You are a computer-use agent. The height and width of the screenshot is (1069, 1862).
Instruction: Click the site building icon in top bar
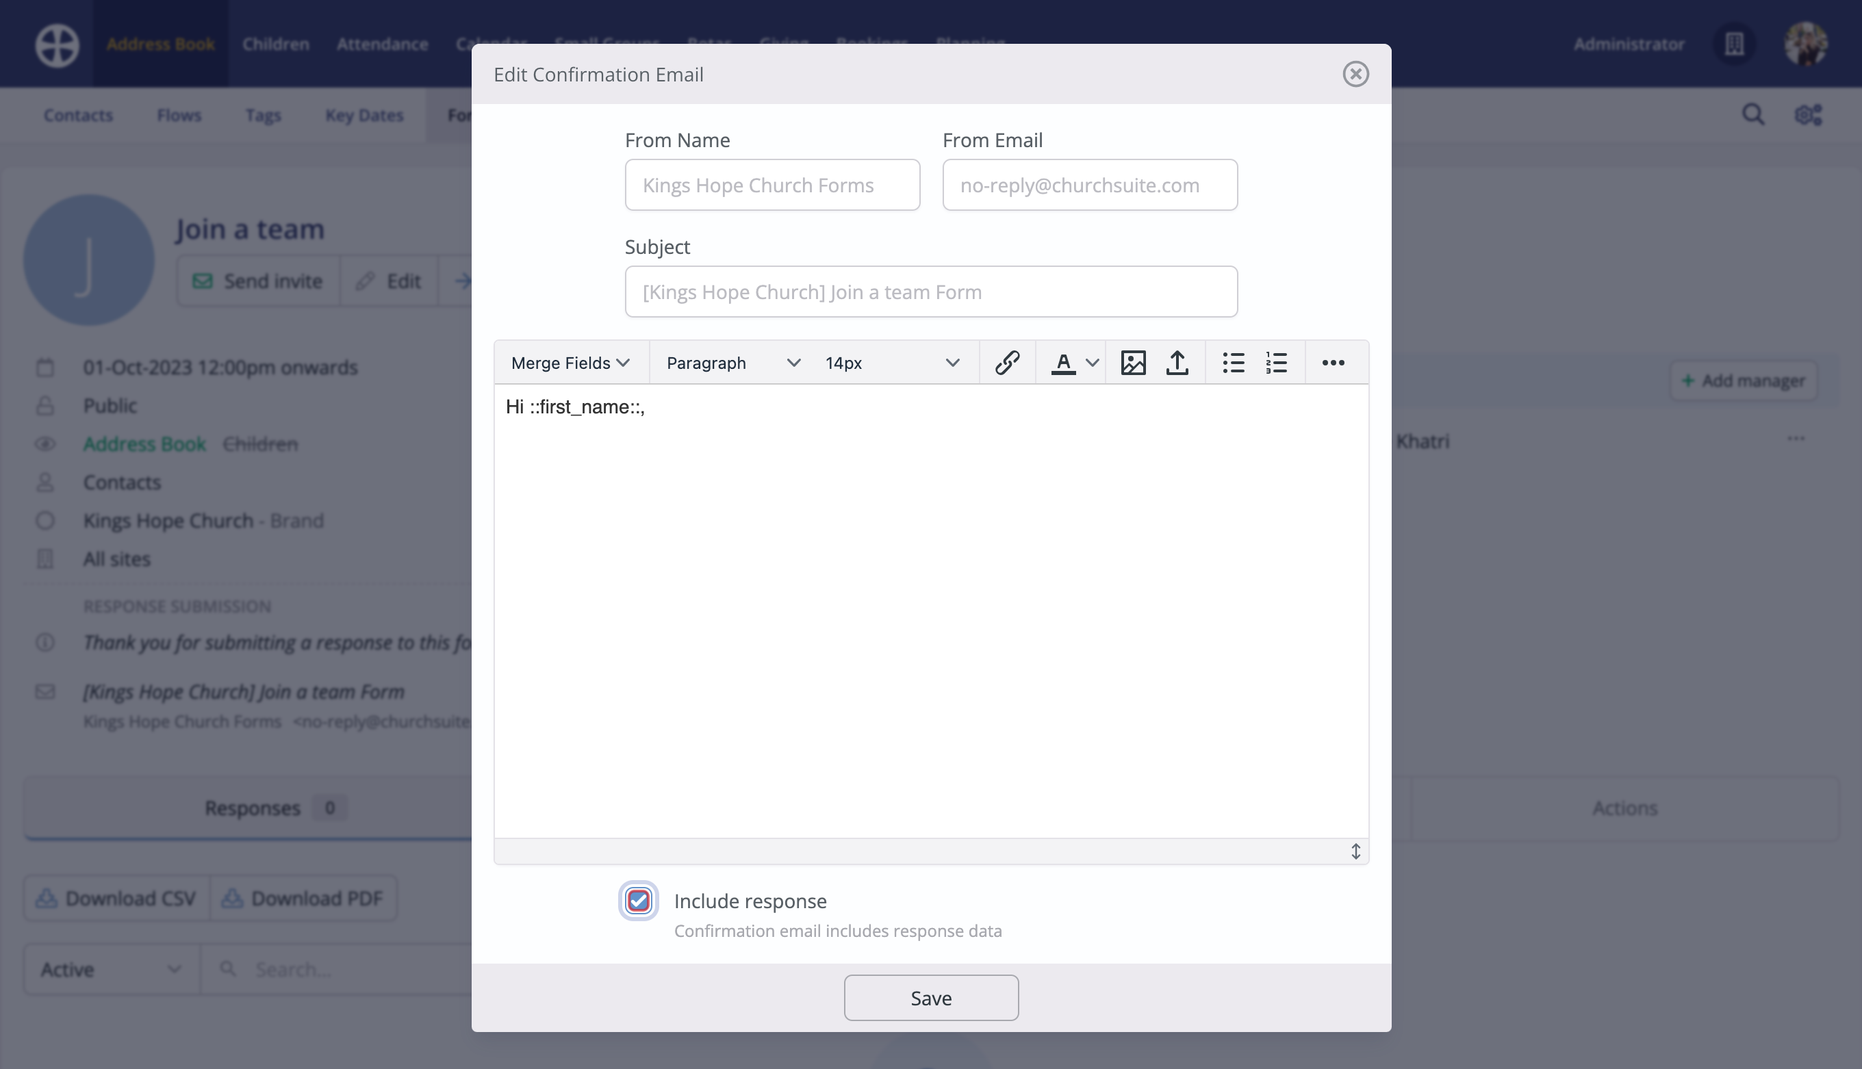pyautogui.click(x=1734, y=44)
